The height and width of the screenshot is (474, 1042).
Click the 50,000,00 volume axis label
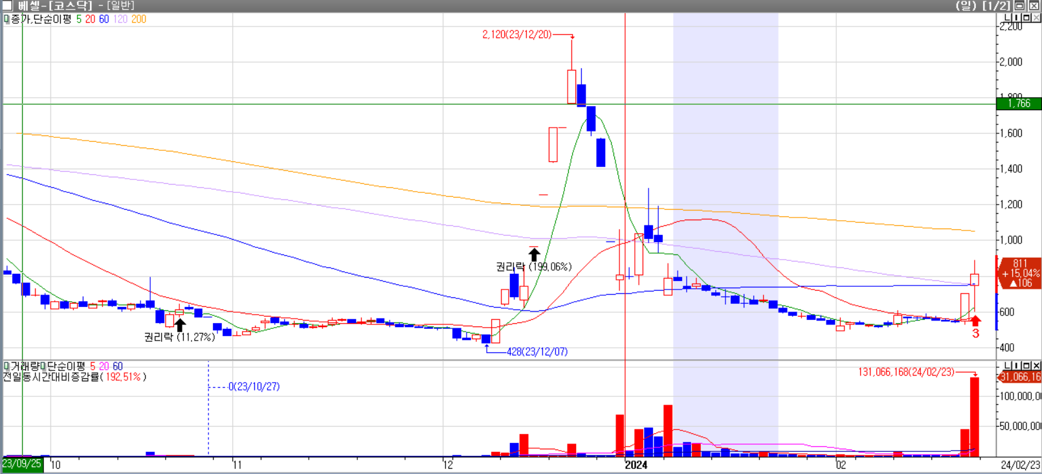pos(1021,426)
